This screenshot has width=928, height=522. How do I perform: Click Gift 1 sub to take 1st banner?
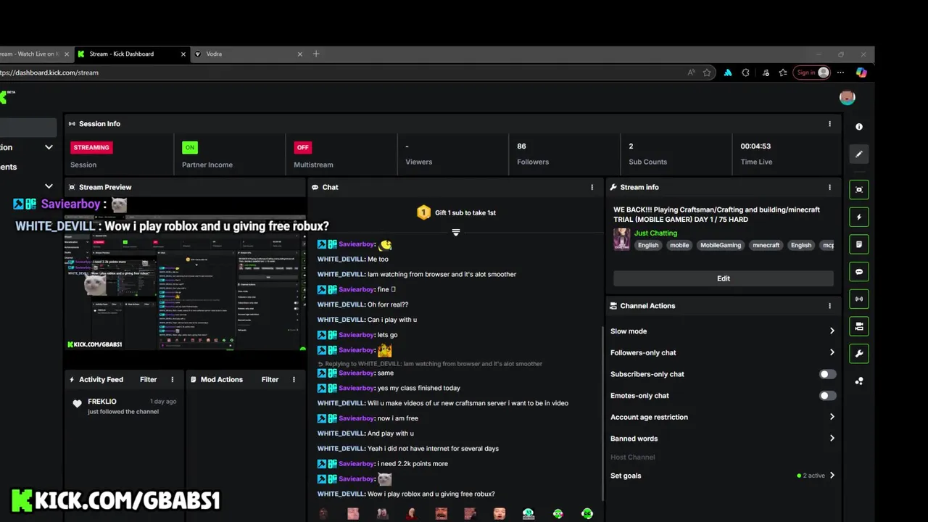(457, 212)
